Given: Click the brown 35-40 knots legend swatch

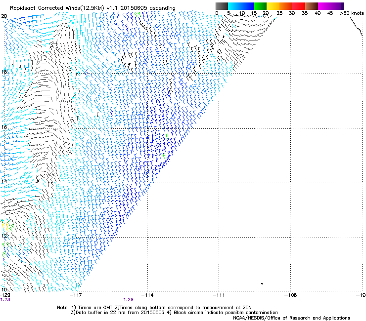Looking at the screenshot, I should (312, 6).
